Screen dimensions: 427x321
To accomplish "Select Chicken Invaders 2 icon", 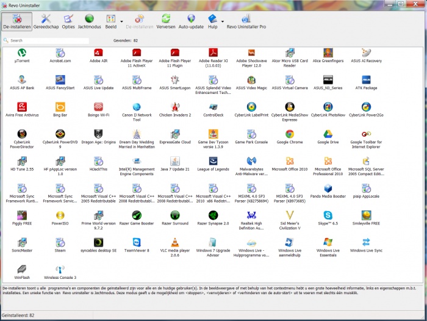I will 175,107.
